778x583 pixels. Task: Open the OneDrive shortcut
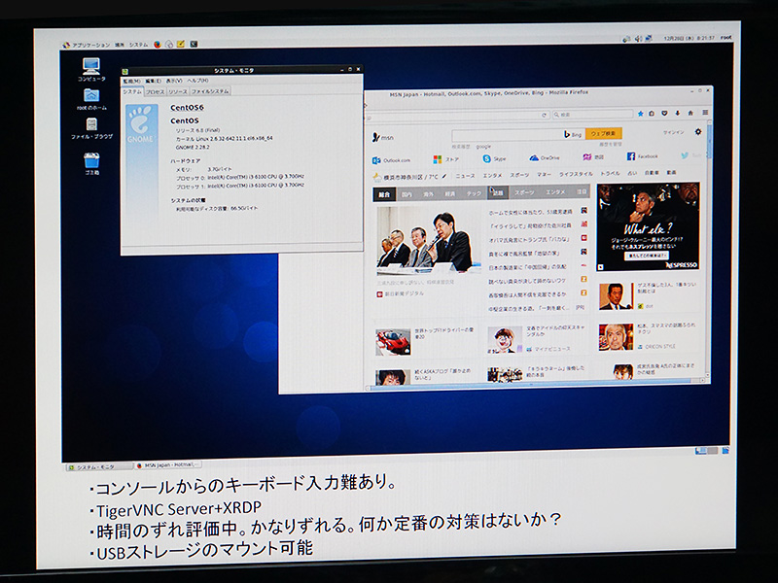tap(545, 157)
